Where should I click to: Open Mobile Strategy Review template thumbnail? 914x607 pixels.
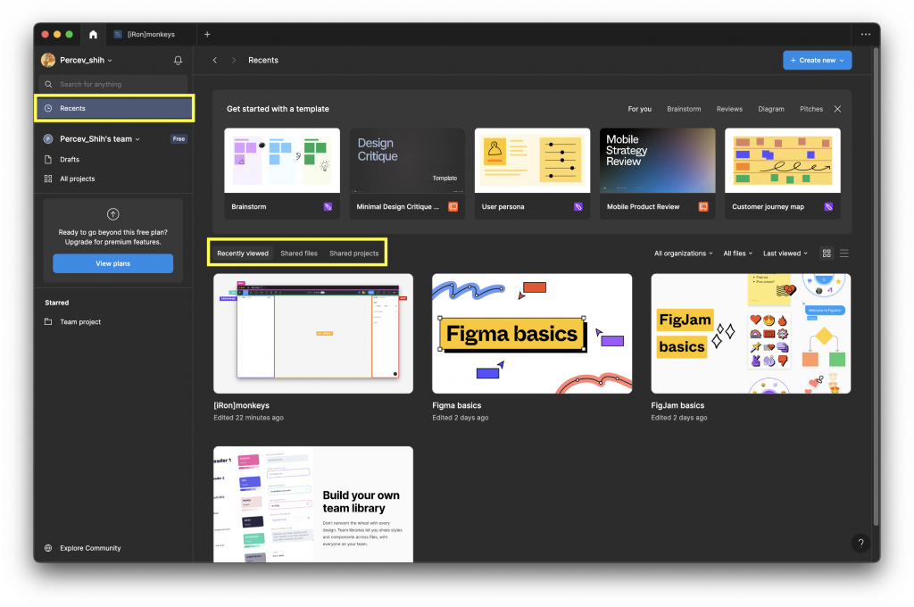point(658,161)
